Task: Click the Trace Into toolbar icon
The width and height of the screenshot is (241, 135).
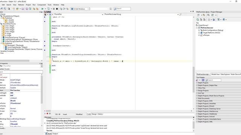Action: [61, 9]
